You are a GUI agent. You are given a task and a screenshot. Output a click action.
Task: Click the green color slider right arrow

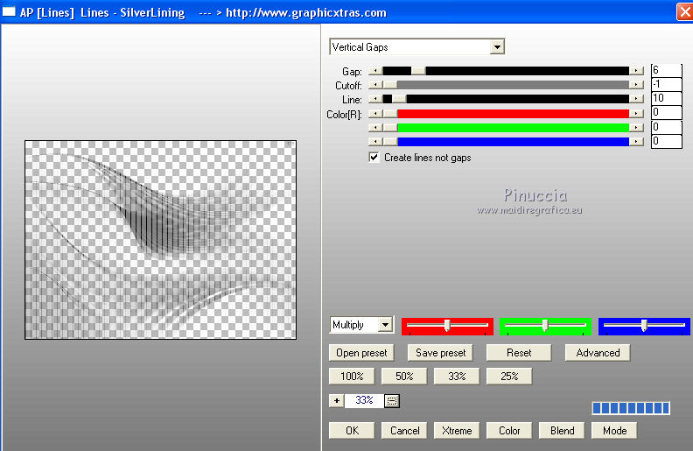636,128
